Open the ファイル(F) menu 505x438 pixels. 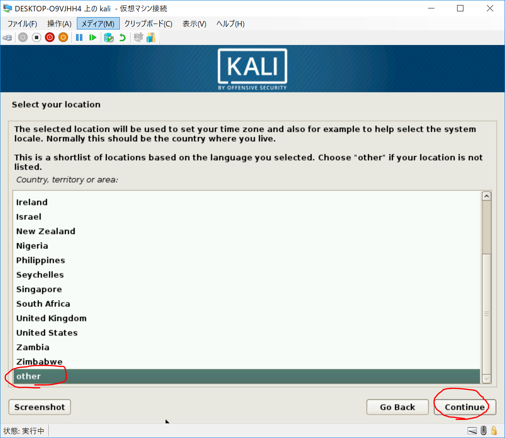22,24
